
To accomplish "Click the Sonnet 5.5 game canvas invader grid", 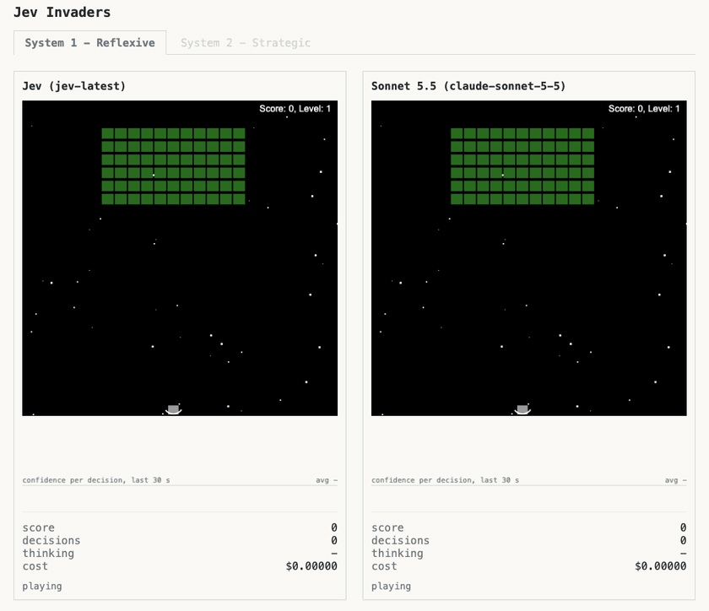I will (522, 166).
